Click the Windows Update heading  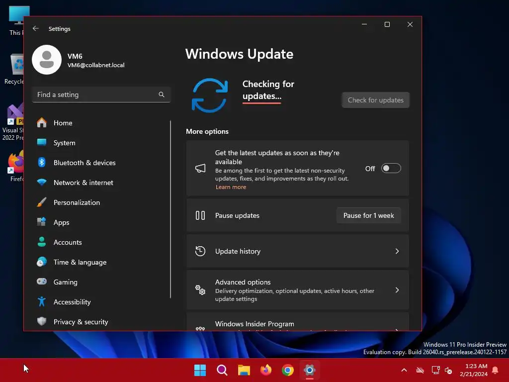coord(239,54)
